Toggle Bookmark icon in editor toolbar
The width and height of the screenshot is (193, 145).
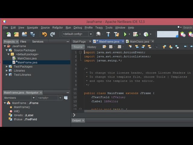(177, 47)
